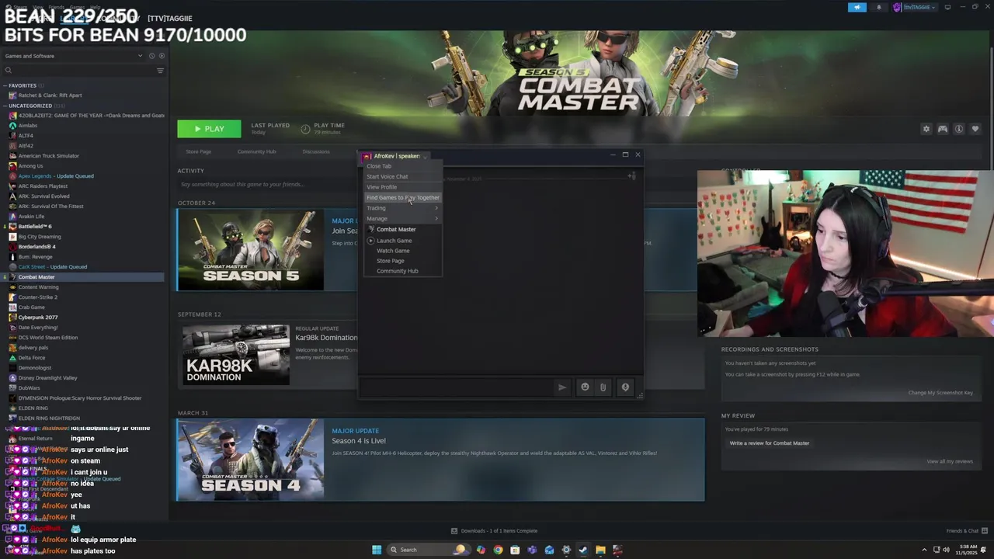994x559 pixels.
Task: Select Ratchet & Clank: Rift Apart
Action: coord(50,95)
